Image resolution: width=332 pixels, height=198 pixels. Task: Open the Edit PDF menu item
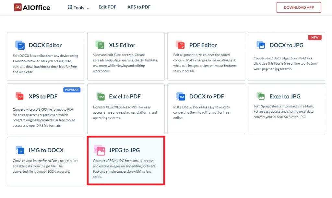(107, 7)
